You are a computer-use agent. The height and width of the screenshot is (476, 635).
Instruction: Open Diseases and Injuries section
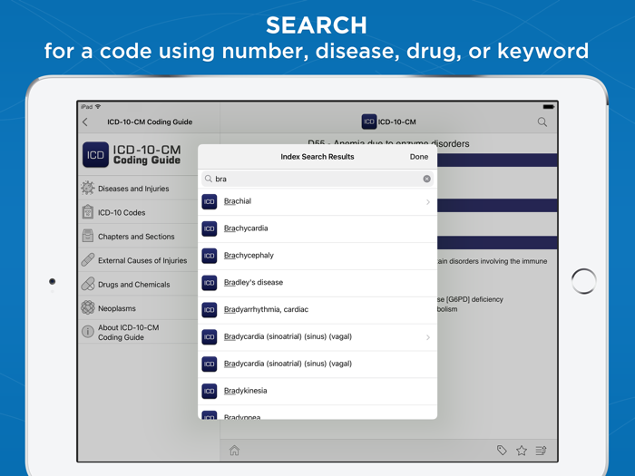(x=138, y=189)
